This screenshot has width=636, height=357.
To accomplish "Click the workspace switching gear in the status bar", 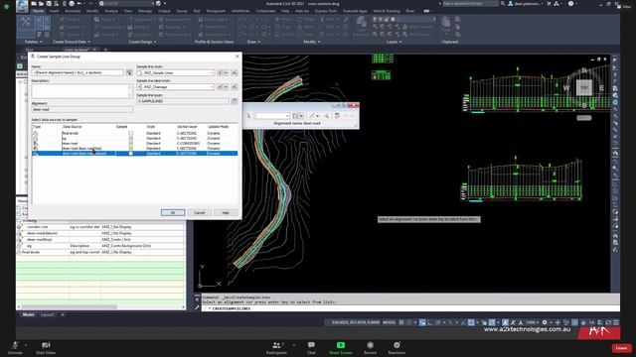I will [545, 322].
